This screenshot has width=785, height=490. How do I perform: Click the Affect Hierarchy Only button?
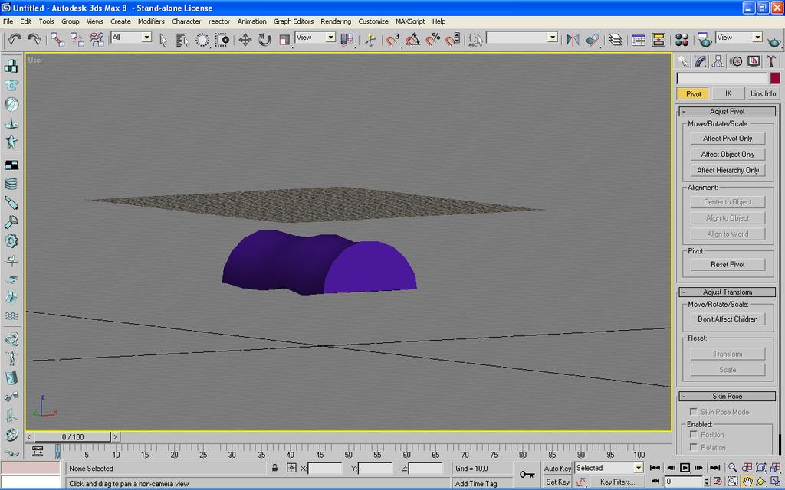tap(728, 171)
